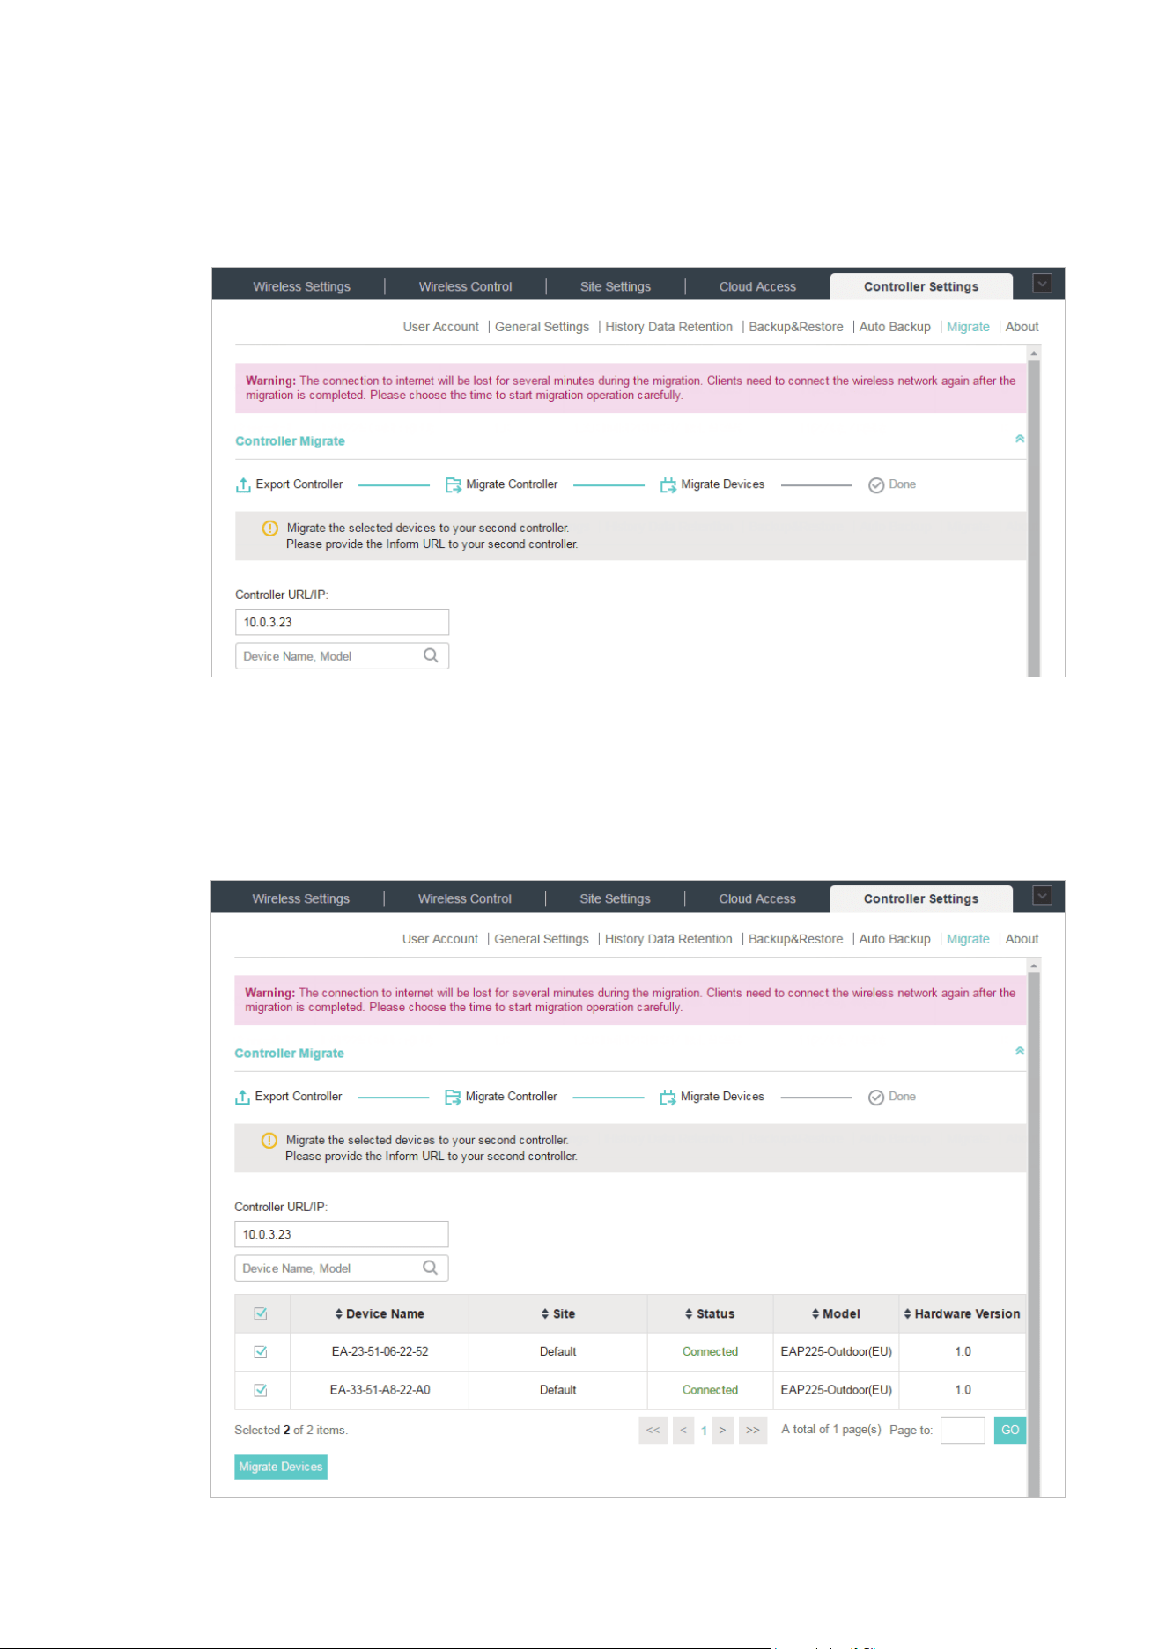
Task: Open Migrate submenu in upper screenshot
Action: pos(968,327)
